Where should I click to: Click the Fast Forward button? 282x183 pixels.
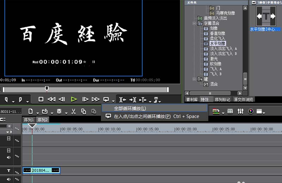(x=96, y=99)
